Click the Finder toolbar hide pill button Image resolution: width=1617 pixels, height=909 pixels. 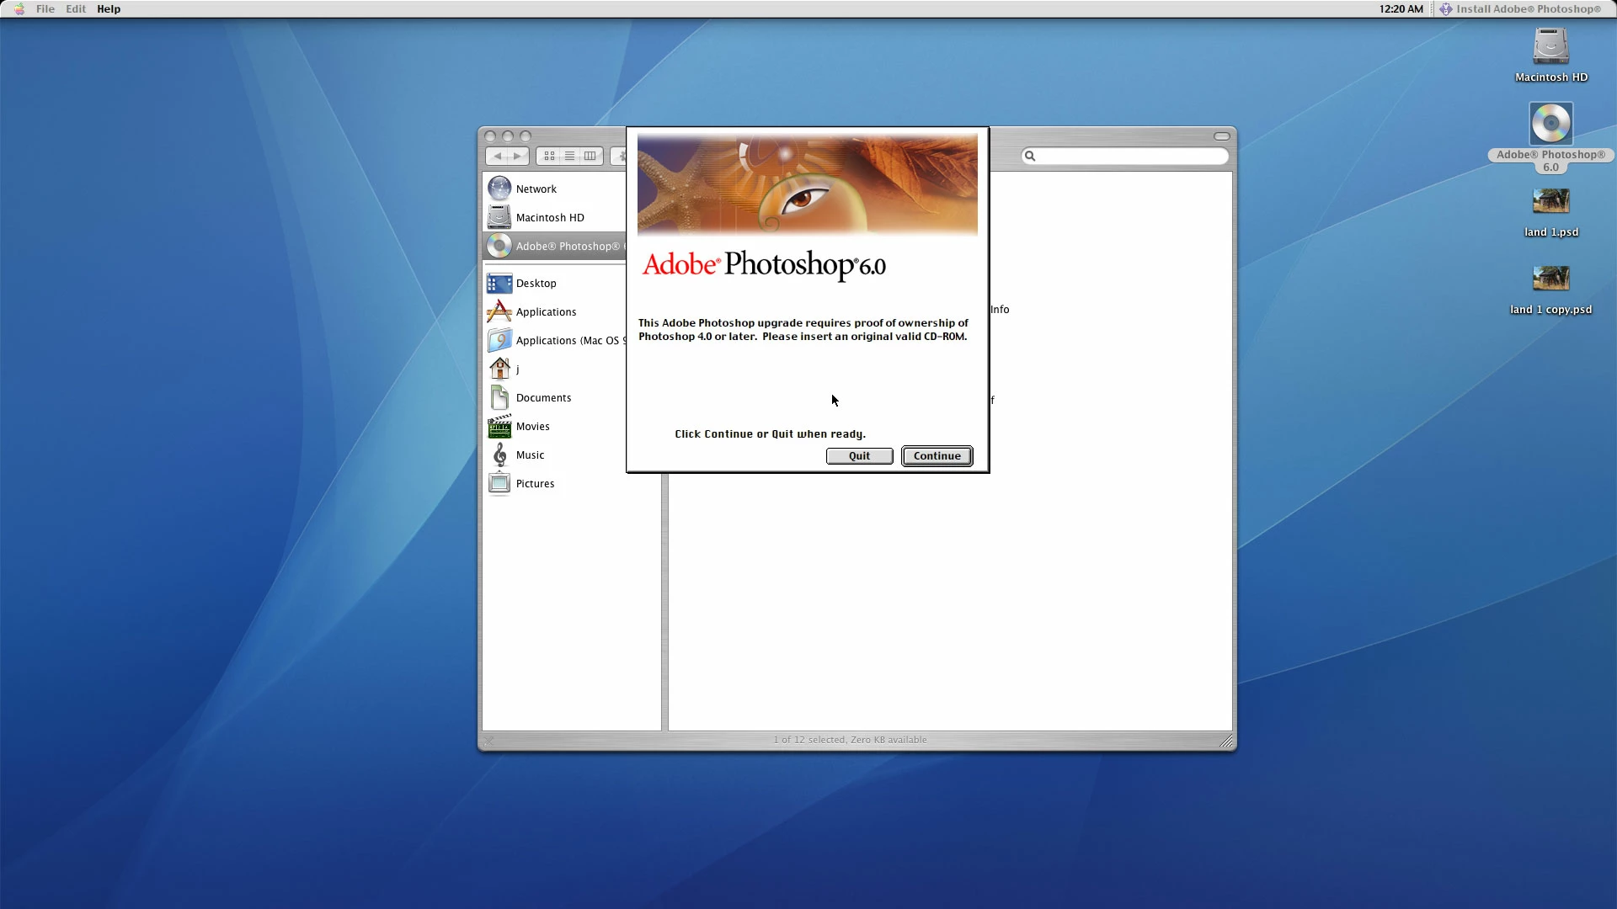[x=1221, y=136]
